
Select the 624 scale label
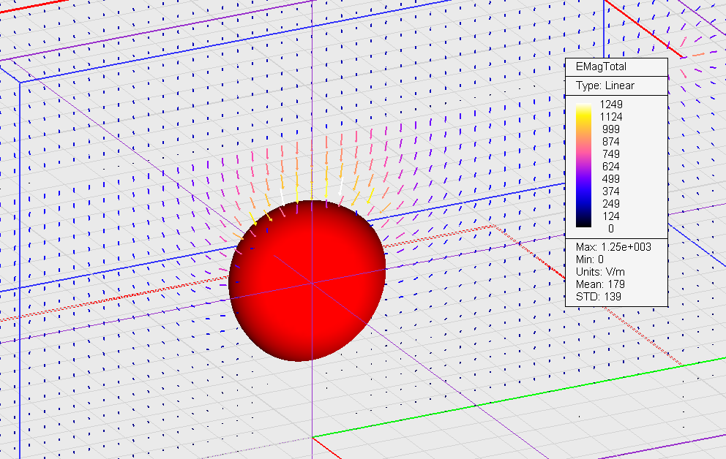click(x=610, y=167)
